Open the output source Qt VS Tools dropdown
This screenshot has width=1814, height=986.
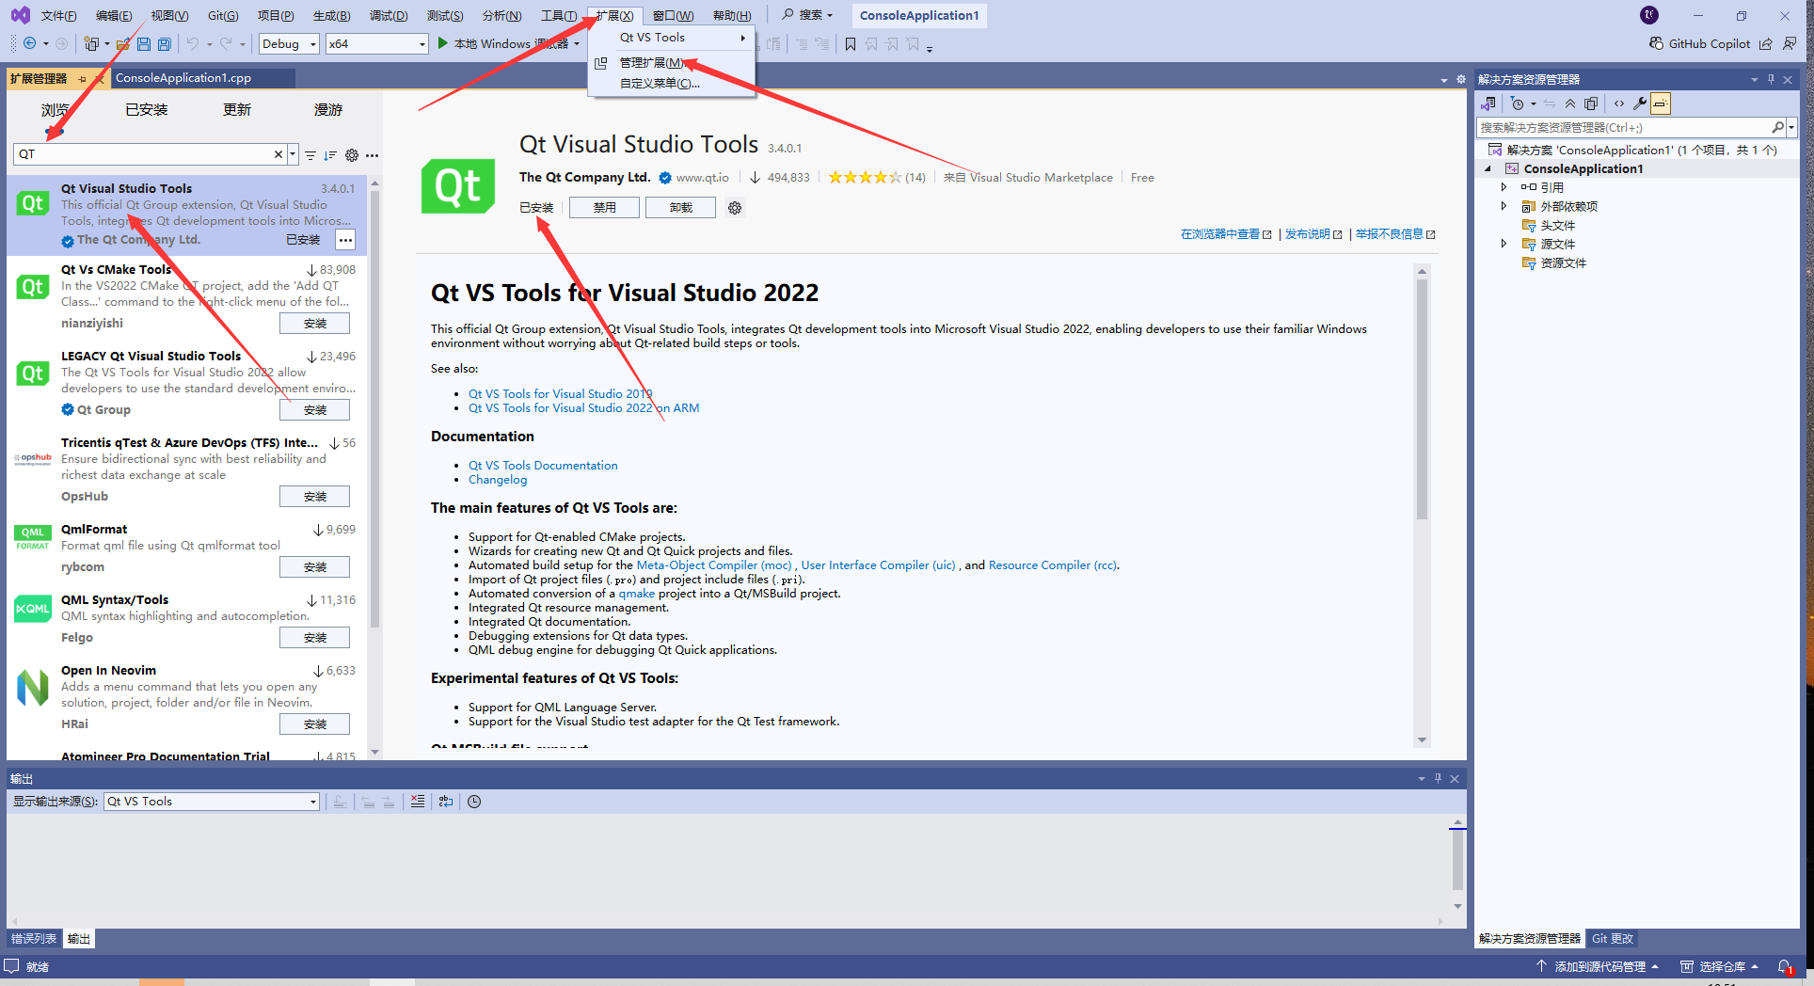click(x=212, y=802)
